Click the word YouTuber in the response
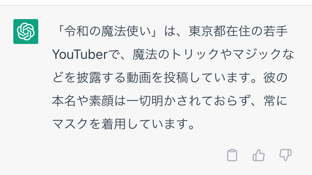Image resolution: width=312 pixels, height=175 pixels. point(80,54)
